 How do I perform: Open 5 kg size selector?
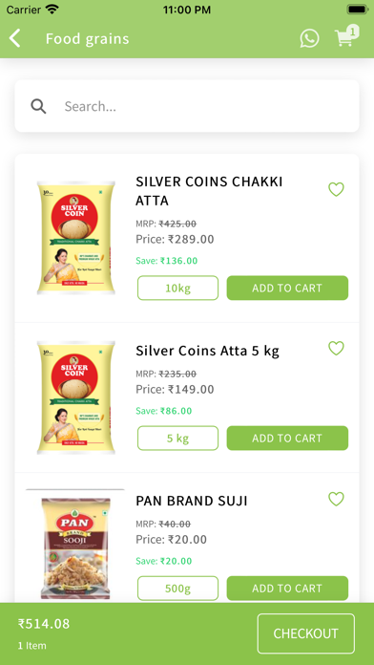coord(177,439)
